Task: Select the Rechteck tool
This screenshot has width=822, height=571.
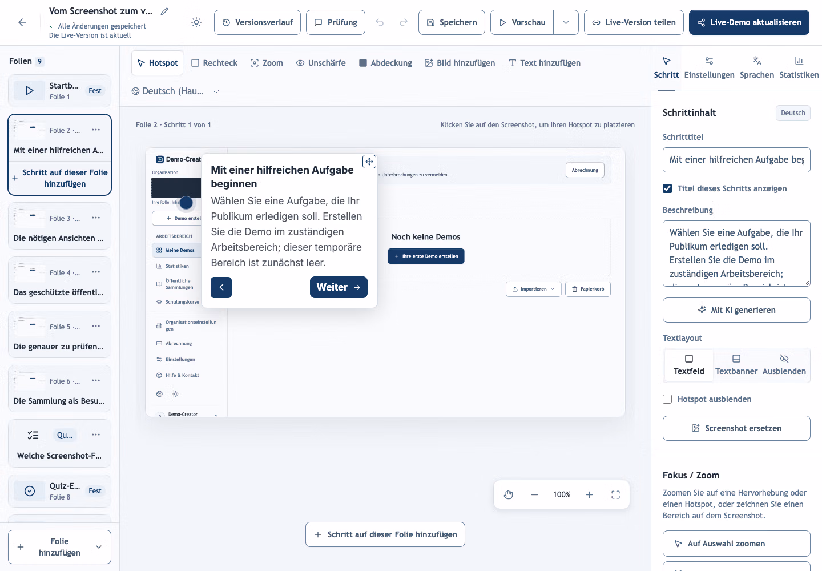Action: pyautogui.click(x=214, y=63)
